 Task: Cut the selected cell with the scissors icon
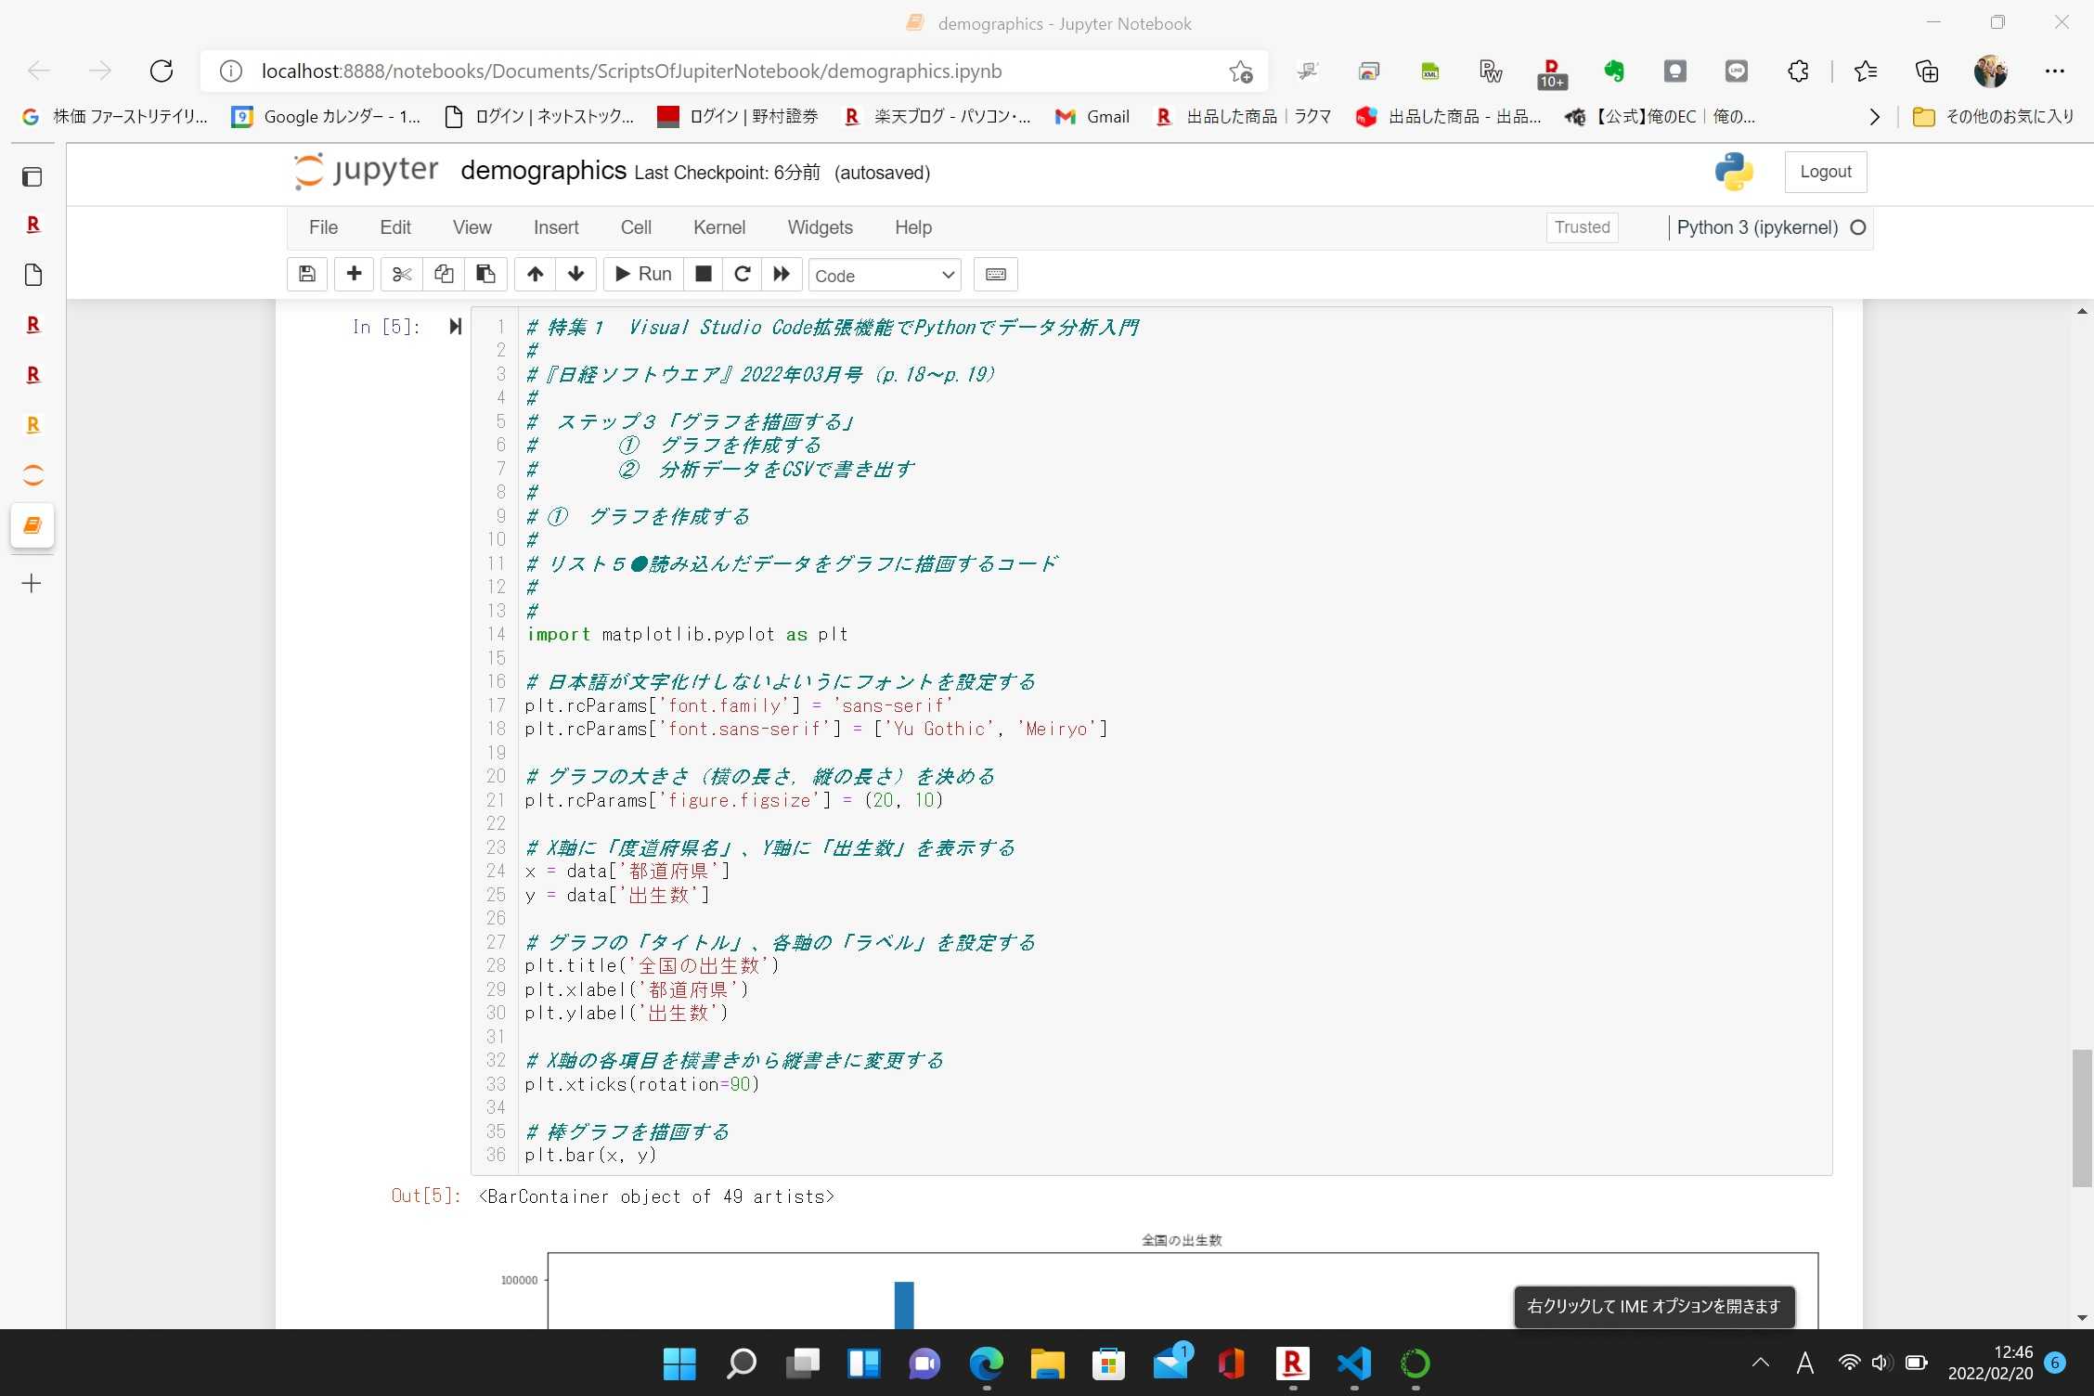click(400, 274)
